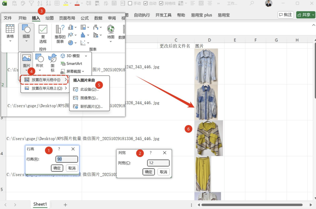Open 推荐的图表 recommended charts
316x209 pixels.
click(60, 34)
